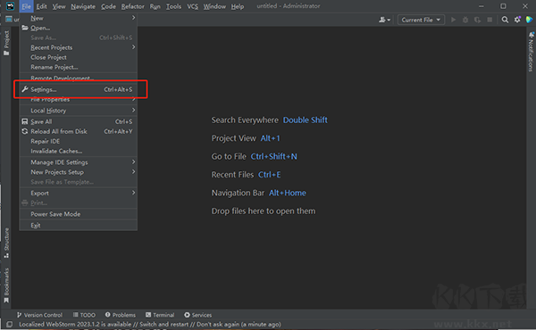Select Reload All from Disk
This screenshot has height=330, width=536.
tap(79, 131)
